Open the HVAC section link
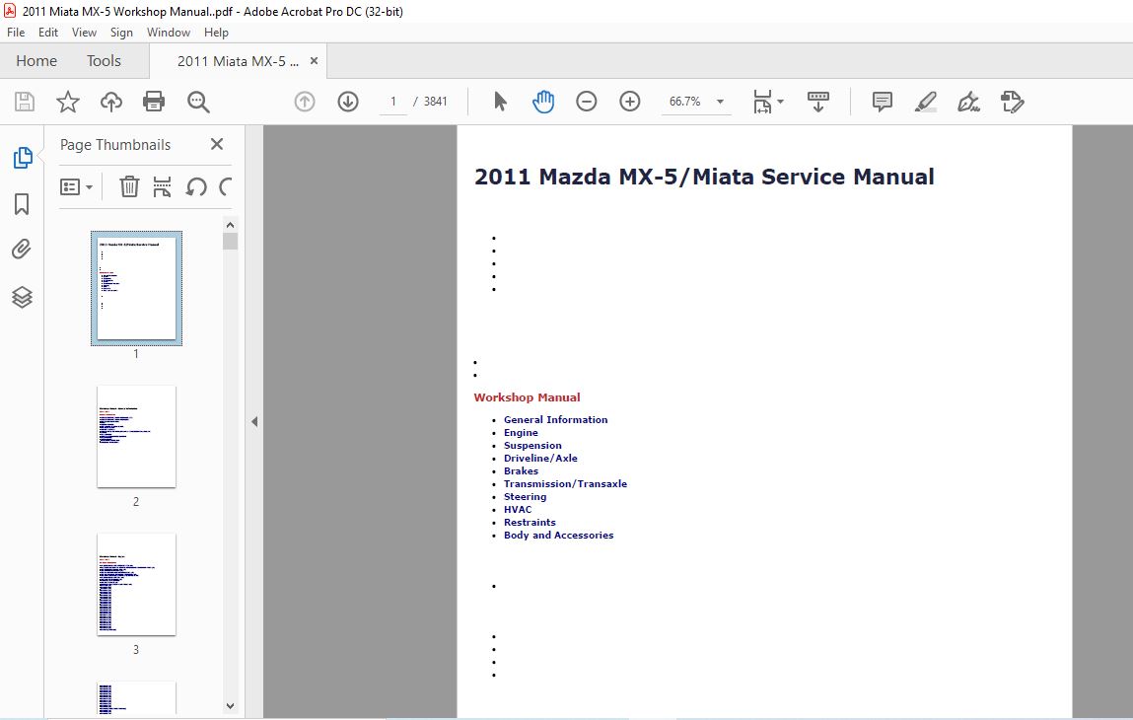 tap(518, 510)
